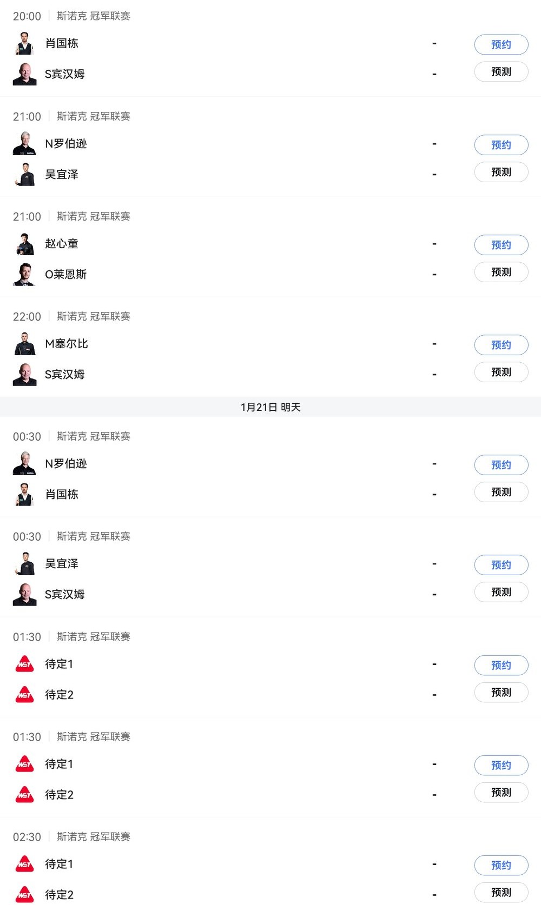Click 预约 for 00:30 N罗伯逊 vs 肖国栋
Viewport: 541px width, 905px height.
501,465
